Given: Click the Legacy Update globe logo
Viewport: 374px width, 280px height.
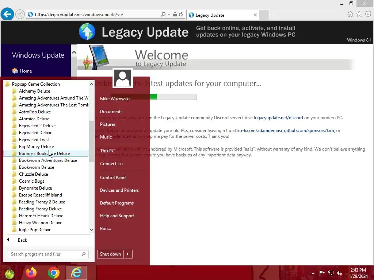Looking at the screenshot, I should pyautogui.click(x=87, y=32).
